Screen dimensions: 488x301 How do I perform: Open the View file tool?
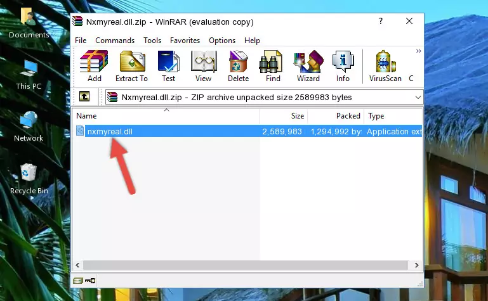click(204, 66)
